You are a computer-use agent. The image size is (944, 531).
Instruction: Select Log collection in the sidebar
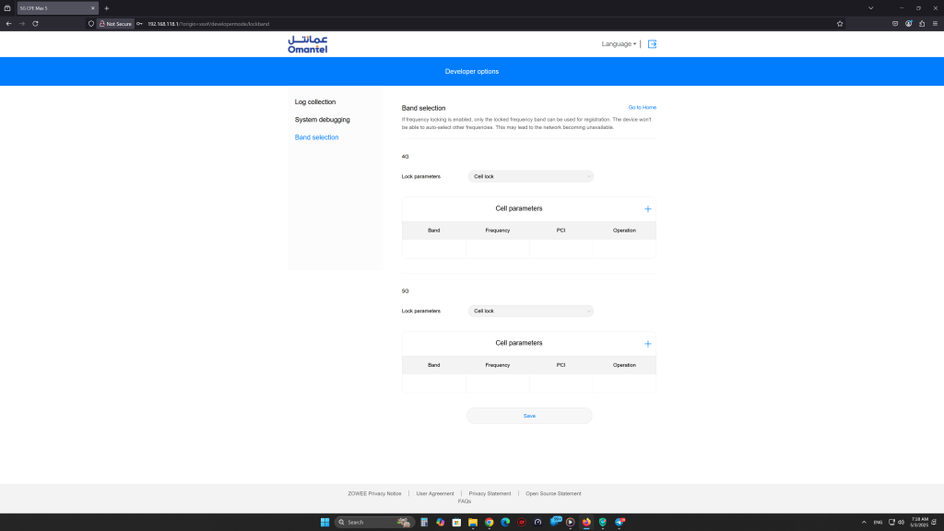(315, 102)
